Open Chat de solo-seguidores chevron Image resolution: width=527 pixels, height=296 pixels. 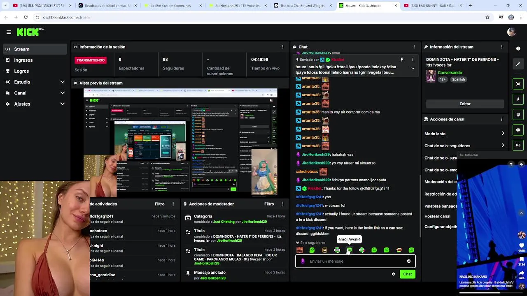coord(503,146)
